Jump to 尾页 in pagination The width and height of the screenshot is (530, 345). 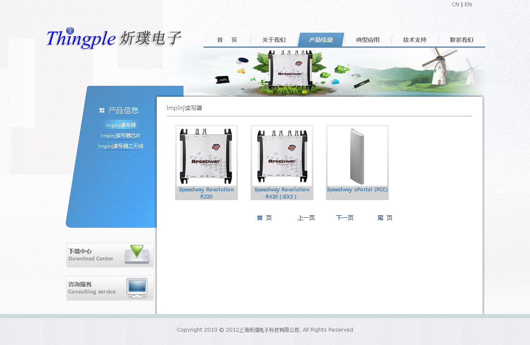pyautogui.click(x=385, y=218)
